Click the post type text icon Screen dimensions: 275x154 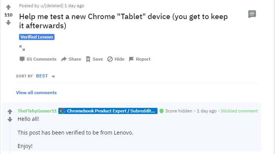252,14
